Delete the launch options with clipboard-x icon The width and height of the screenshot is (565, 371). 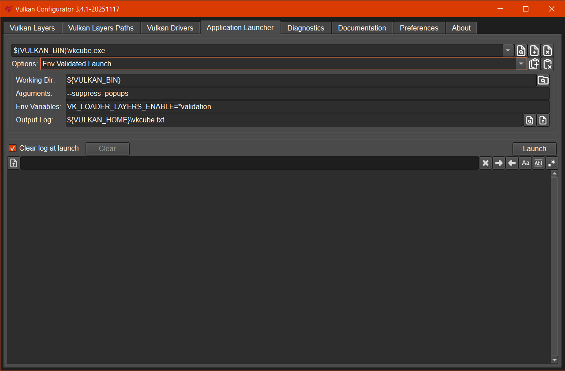[547, 64]
